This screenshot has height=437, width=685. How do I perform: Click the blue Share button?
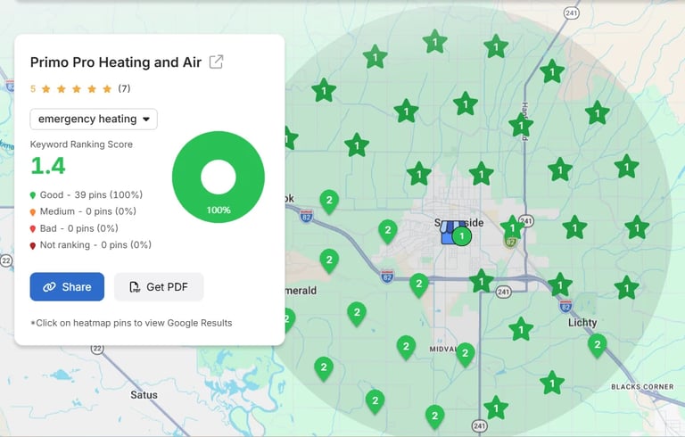67,286
